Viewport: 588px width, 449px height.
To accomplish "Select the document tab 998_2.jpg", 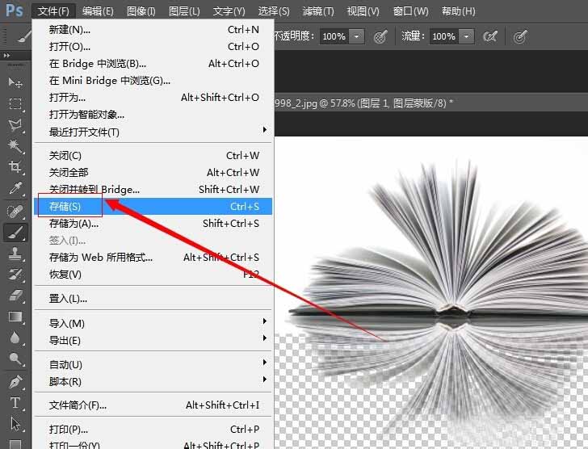I will click(364, 103).
